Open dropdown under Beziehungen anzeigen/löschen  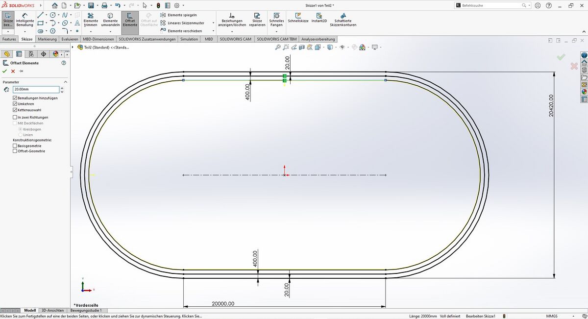232,31
